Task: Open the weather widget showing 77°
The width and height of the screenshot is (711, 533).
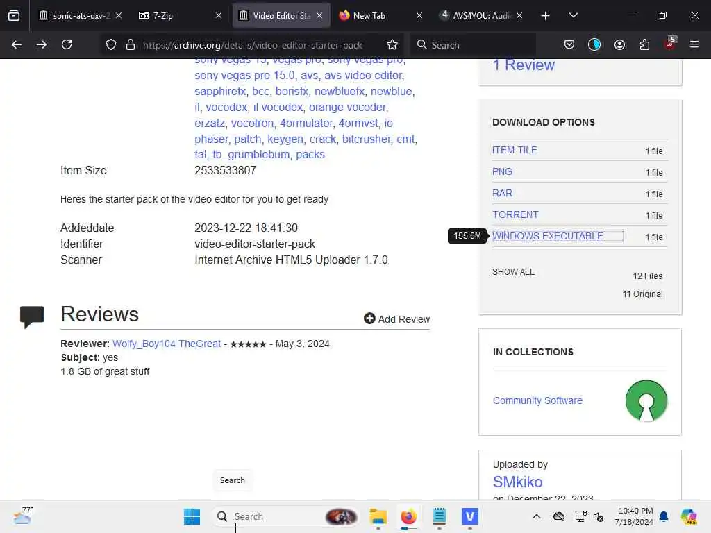Action: point(23,516)
